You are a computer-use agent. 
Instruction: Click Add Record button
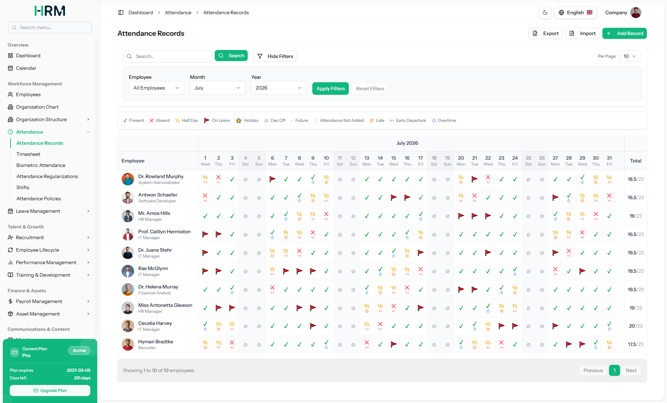tap(624, 33)
